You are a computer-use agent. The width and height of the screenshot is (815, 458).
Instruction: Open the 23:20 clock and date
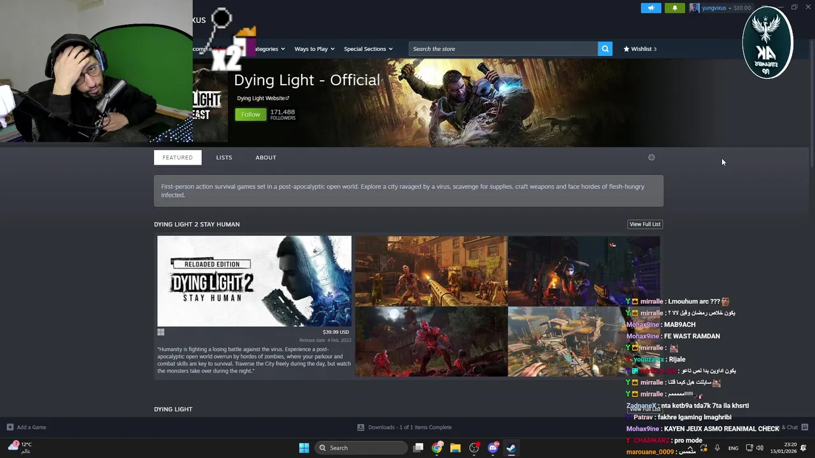click(x=783, y=448)
